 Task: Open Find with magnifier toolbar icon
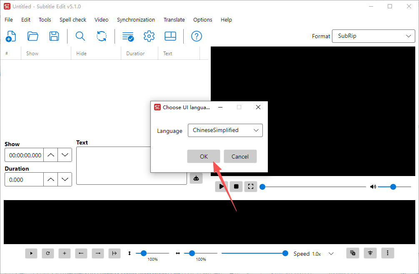[80, 36]
